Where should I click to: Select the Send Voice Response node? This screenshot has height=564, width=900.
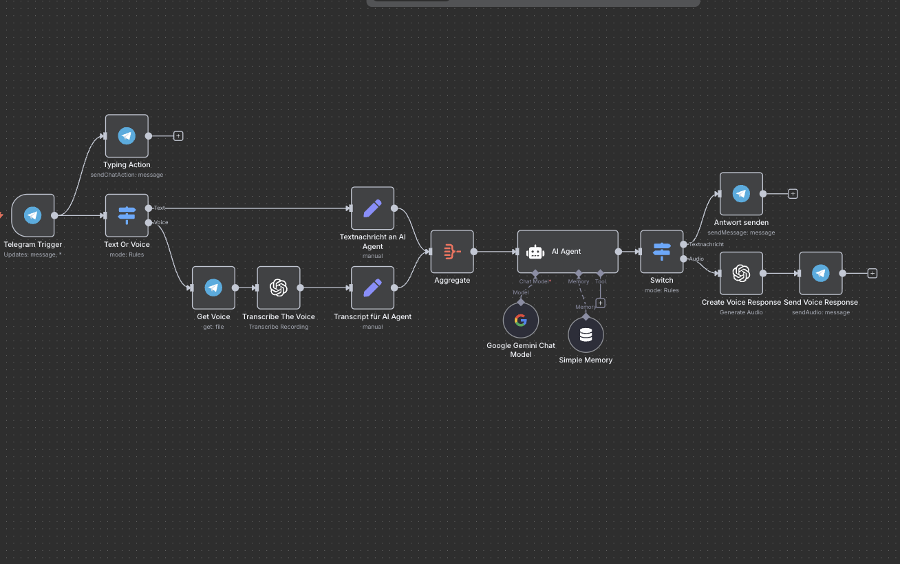pyautogui.click(x=820, y=273)
